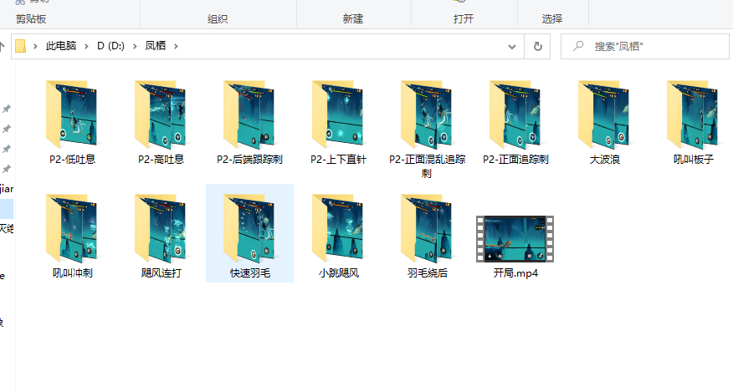Screen dimensions: 733x392
Task: Click the up arrow navigation button
Action: click(x=2, y=46)
